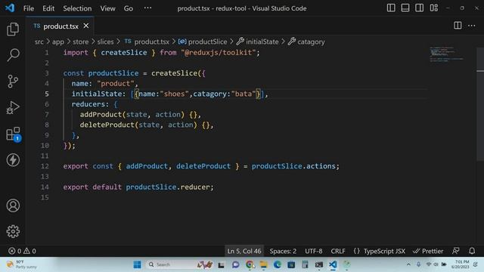Click the Spaces: 2 indentation status item
The height and width of the screenshot is (272, 484).
(283, 251)
